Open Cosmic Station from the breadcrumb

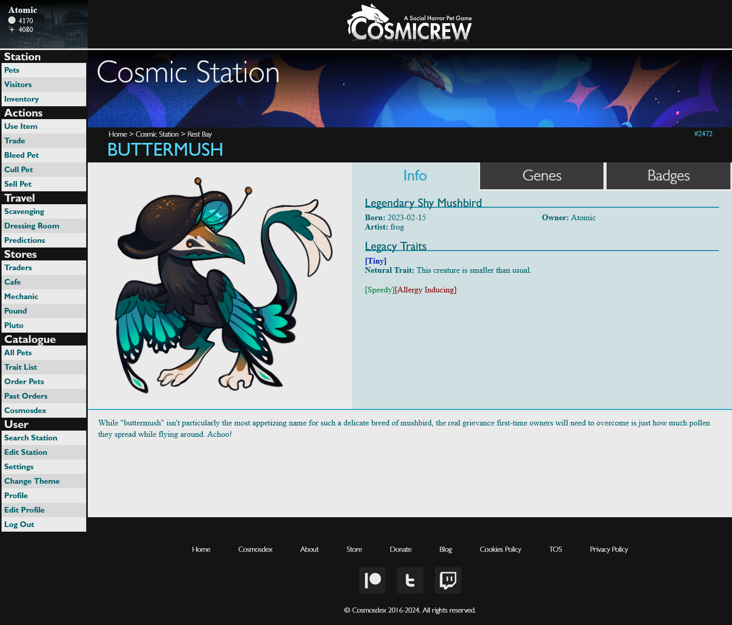(x=157, y=134)
